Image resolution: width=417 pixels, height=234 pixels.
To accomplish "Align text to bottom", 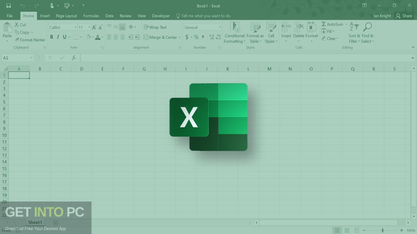I will pyautogui.click(x=122, y=27).
